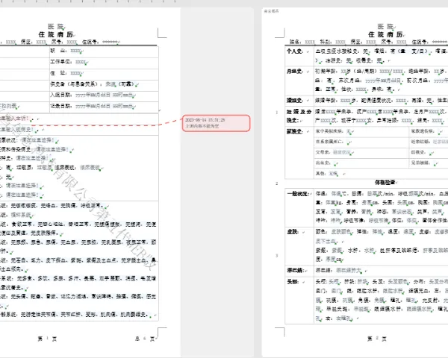The width and height of the screenshot is (448, 358).
Task: Click the 体格检查 section heading
Action: [385, 182]
